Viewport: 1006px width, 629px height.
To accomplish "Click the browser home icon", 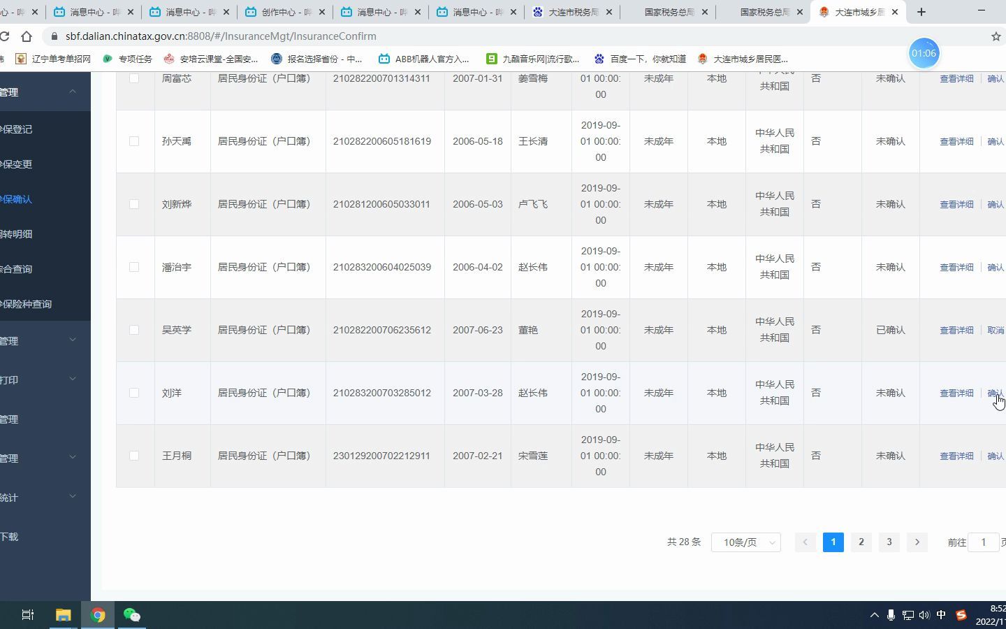I will [x=27, y=36].
